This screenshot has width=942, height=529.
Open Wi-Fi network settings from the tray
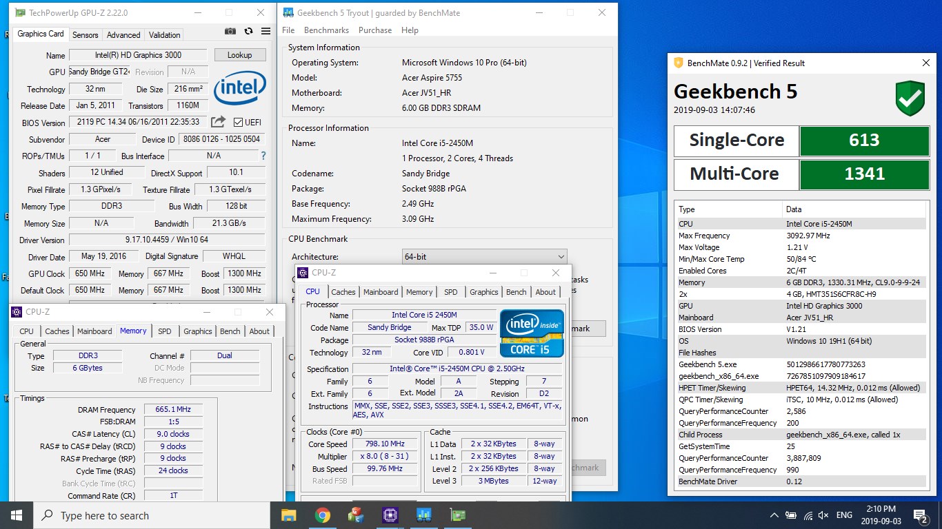tap(807, 515)
